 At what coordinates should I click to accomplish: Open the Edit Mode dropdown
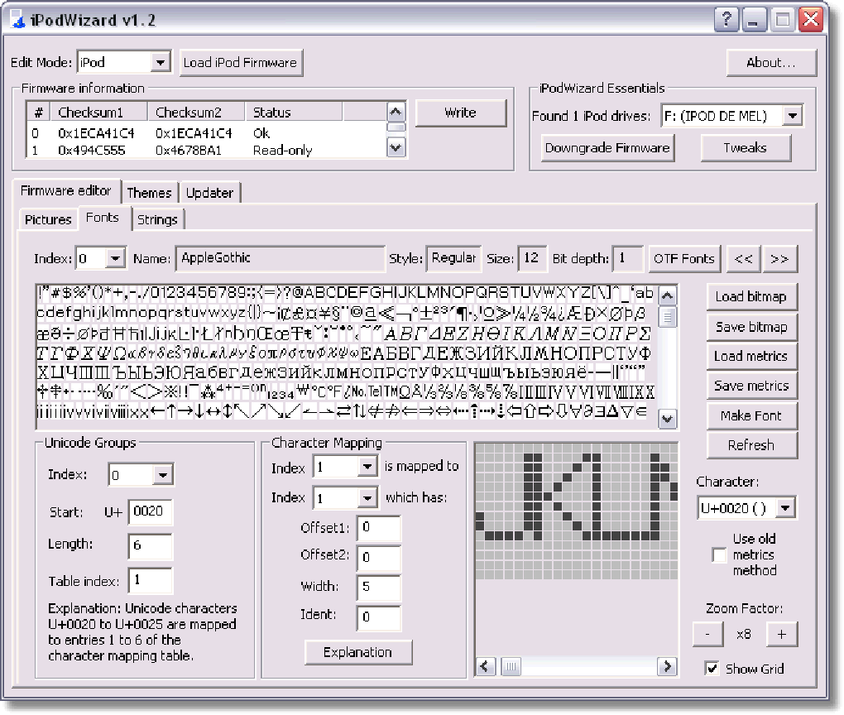coord(161,62)
